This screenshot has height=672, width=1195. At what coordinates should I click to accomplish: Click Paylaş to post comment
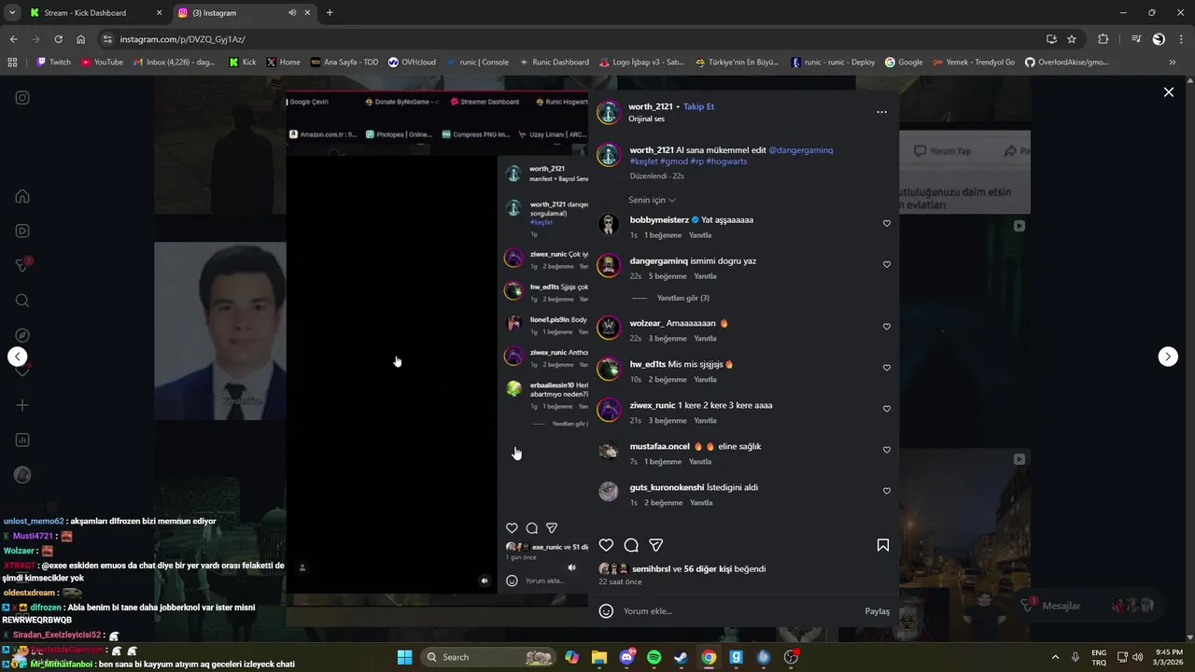878,611
